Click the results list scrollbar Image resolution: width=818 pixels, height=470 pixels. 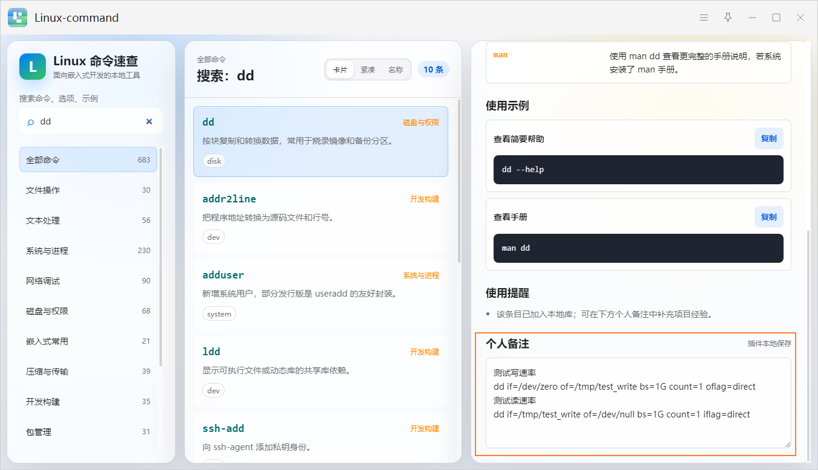coord(459,181)
